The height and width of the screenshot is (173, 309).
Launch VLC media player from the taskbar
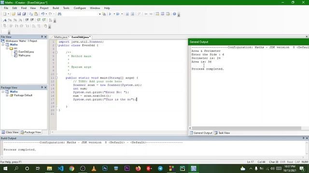(94, 169)
